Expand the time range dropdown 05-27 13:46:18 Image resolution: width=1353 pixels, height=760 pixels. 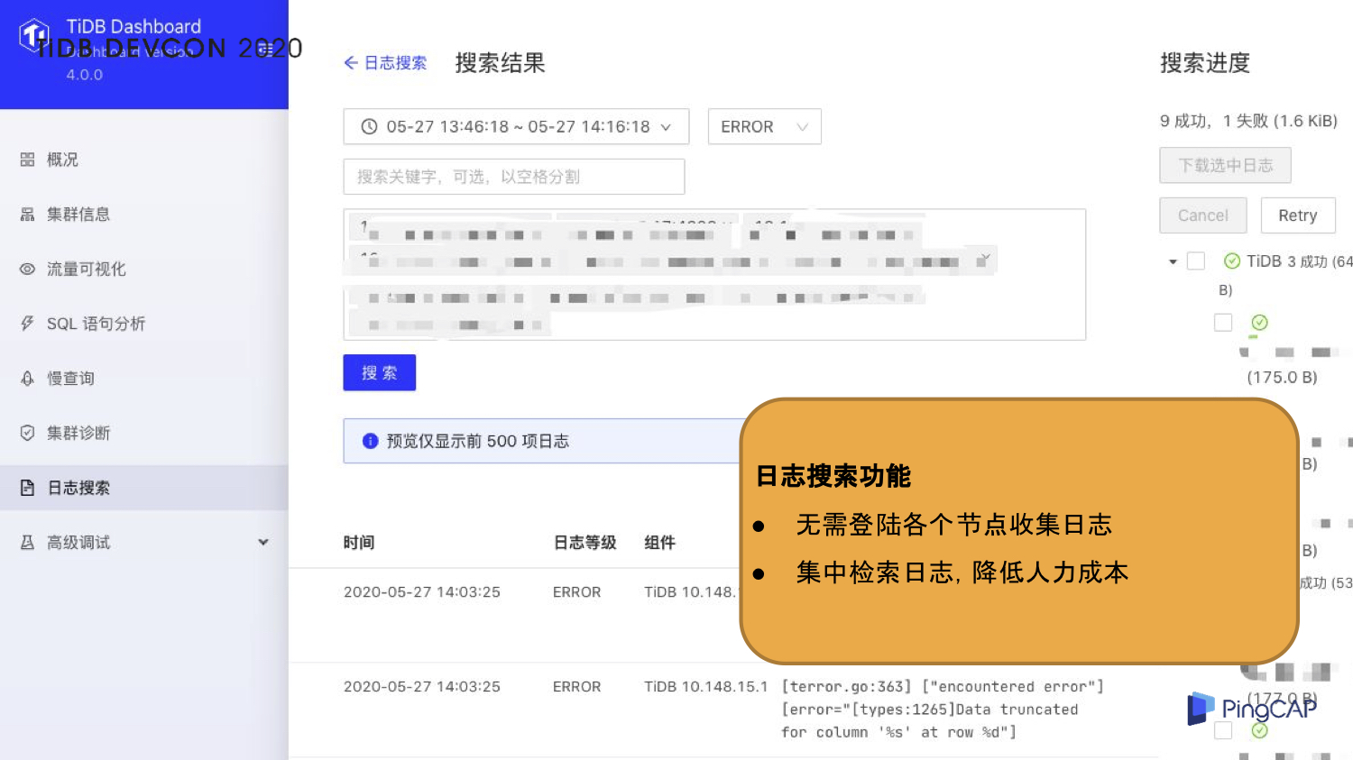point(516,127)
